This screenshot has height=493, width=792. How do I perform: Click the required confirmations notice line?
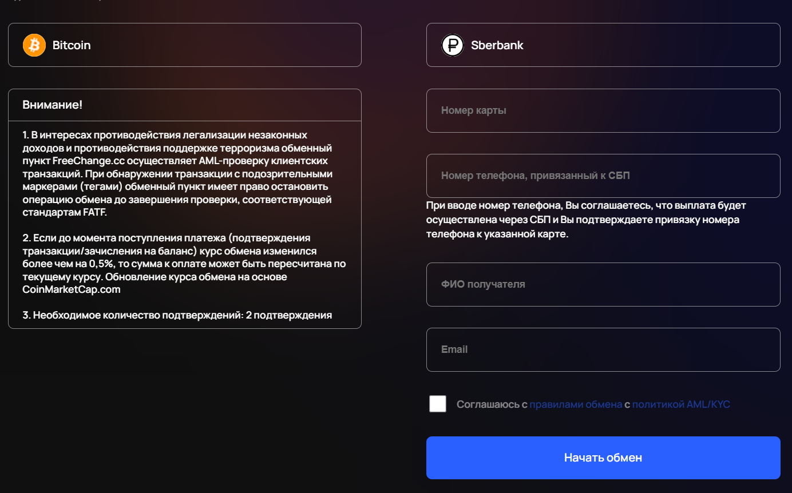pyautogui.click(x=177, y=315)
